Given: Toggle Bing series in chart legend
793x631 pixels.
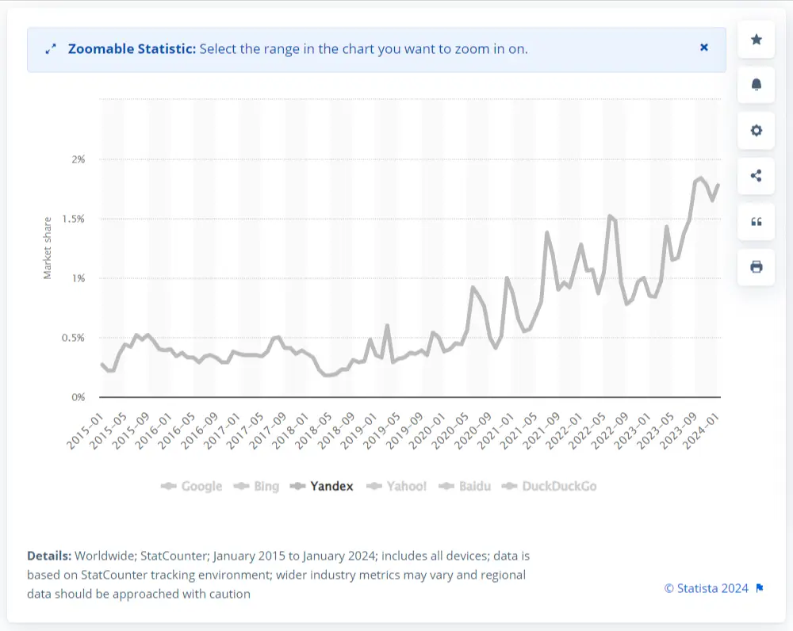Looking at the screenshot, I should coord(257,486).
